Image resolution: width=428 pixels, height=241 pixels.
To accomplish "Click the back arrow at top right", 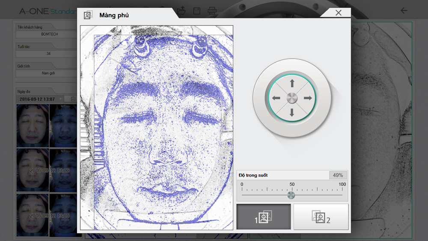I will (x=404, y=10).
